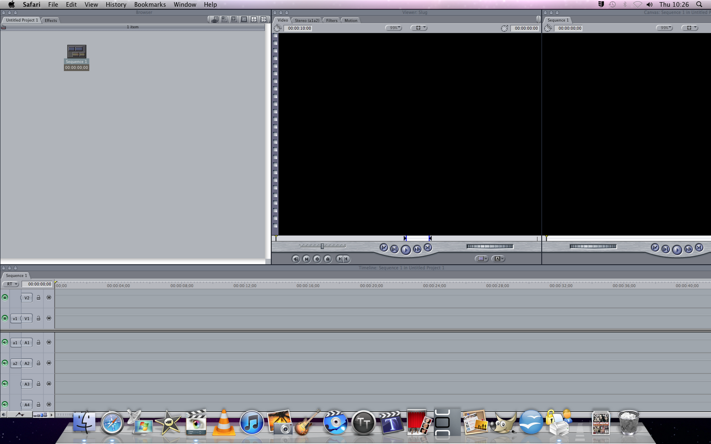Click Go to Previous Edit in Viewer

[384, 248]
